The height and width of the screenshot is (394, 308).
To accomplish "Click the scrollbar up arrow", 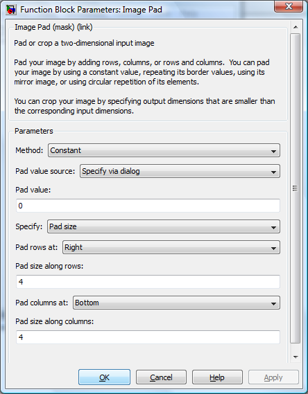I will 296,27.
